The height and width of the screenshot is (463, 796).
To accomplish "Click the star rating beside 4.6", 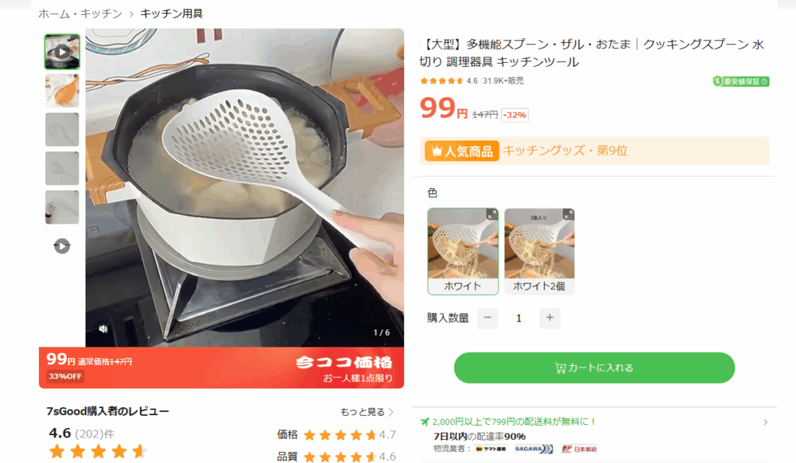I will click(442, 81).
